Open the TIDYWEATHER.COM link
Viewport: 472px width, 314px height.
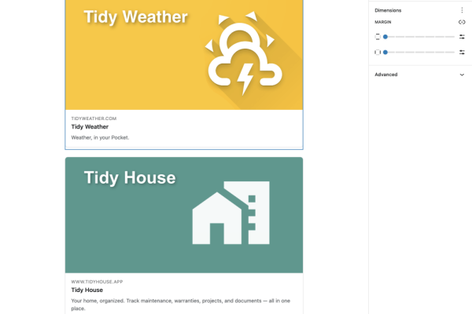(94, 118)
